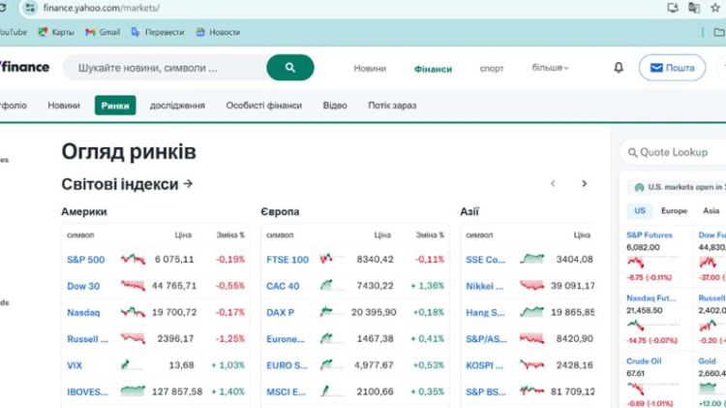Screen dimensions: 726x408
Task: Click the green search magnifier button
Action: (x=290, y=68)
